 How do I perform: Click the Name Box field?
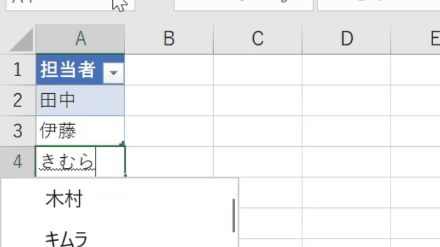pyautogui.click(x=70, y=5)
